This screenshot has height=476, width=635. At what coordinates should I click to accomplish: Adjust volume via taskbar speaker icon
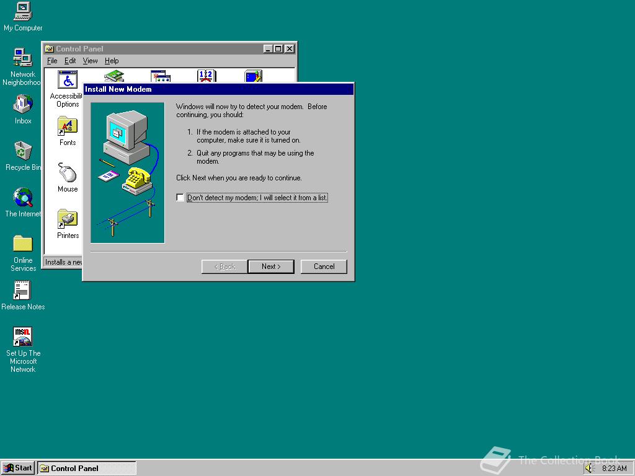(587, 468)
